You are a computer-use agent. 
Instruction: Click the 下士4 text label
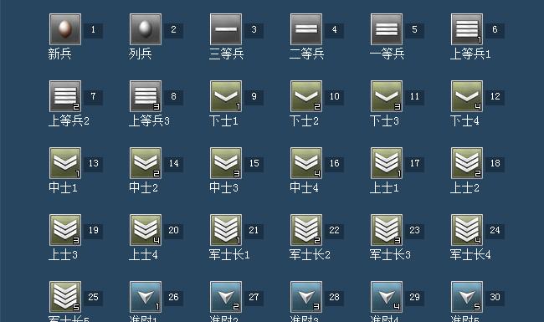coord(464,121)
